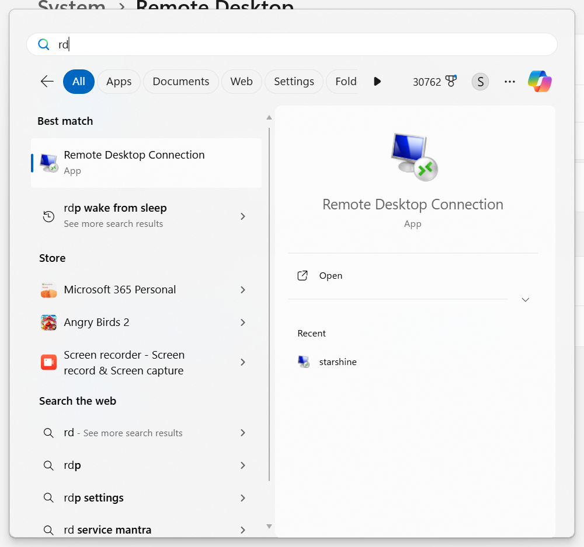
Task: Select the Documents filter tab
Action: [x=180, y=82]
